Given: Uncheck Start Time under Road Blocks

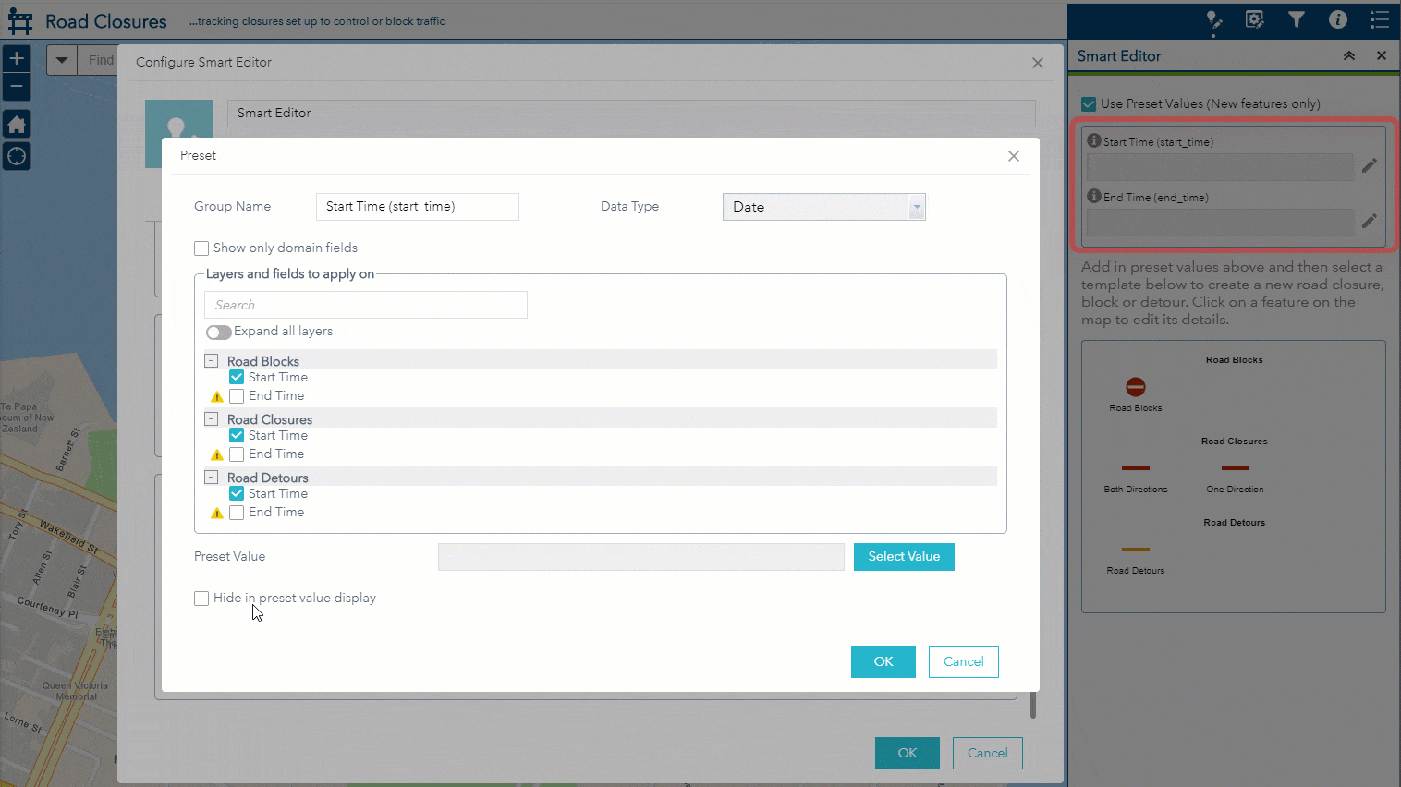Looking at the screenshot, I should coord(237,377).
